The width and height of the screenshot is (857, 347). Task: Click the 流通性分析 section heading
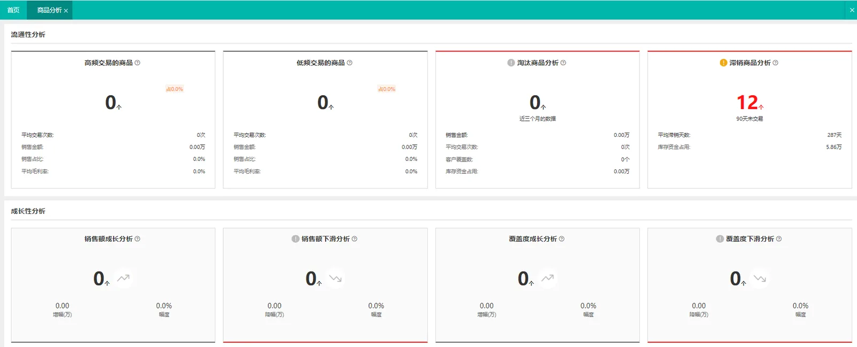click(x=28, y=34)
